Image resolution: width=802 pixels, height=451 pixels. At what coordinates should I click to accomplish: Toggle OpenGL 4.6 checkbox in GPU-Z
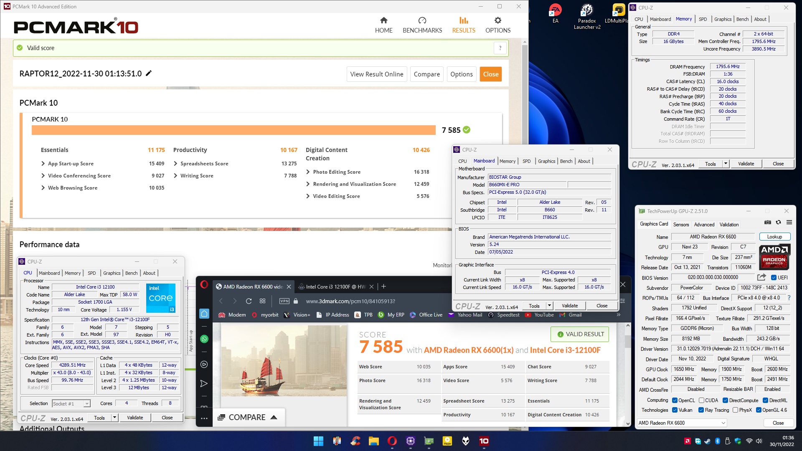(x=759, y=410)
